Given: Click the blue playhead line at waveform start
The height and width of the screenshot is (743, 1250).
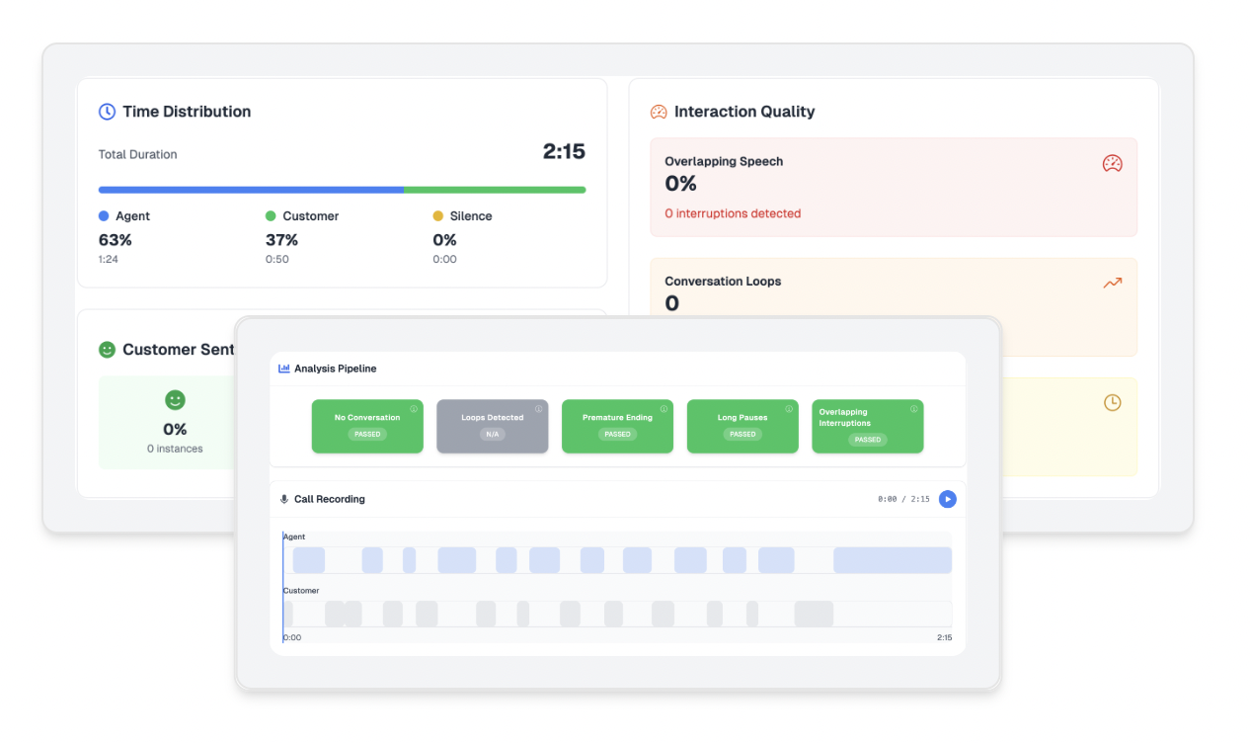Looking at the screenshot, I should click(x=283, y=587).
